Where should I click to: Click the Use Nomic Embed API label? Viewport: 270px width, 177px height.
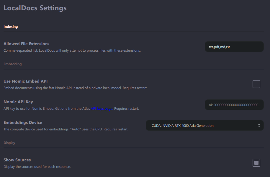point(26,81)
